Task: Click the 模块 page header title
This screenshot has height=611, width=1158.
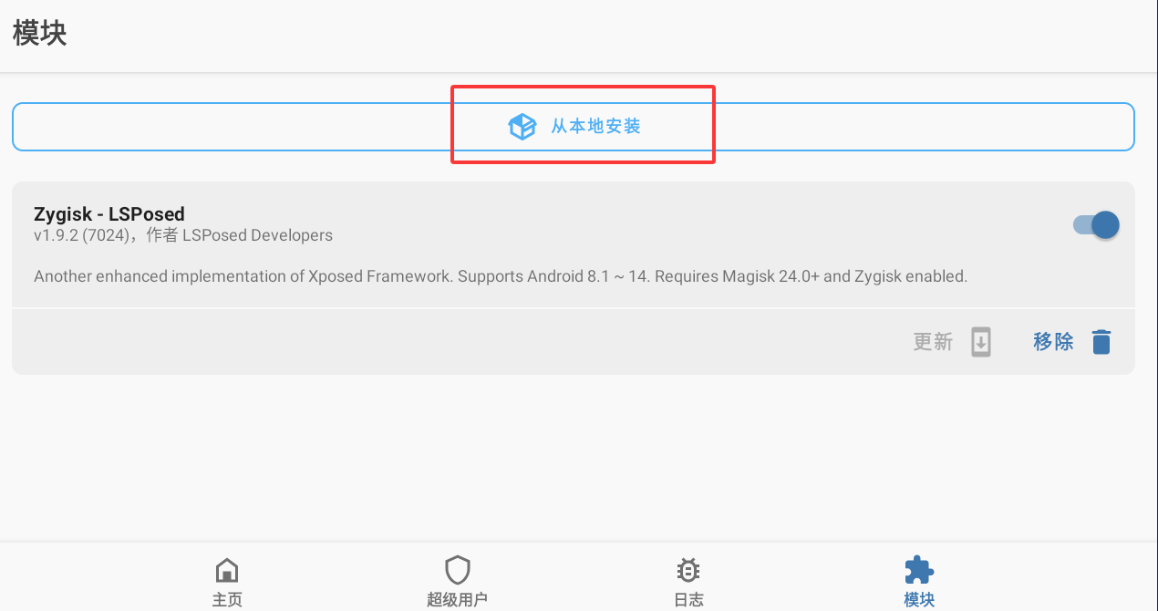Action: [x=39, y=33]
